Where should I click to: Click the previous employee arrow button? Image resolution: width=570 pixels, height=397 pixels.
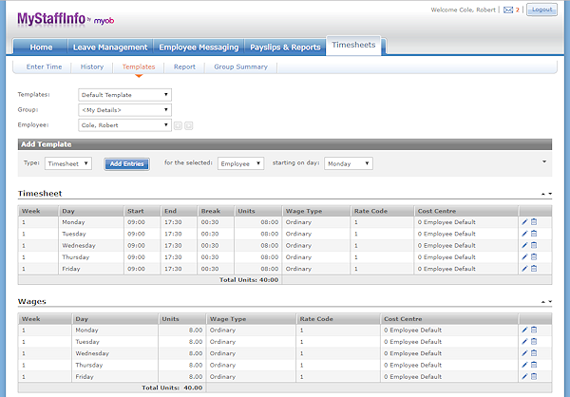click(178, 124)
